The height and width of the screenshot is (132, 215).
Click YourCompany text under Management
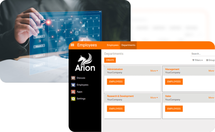173,72
